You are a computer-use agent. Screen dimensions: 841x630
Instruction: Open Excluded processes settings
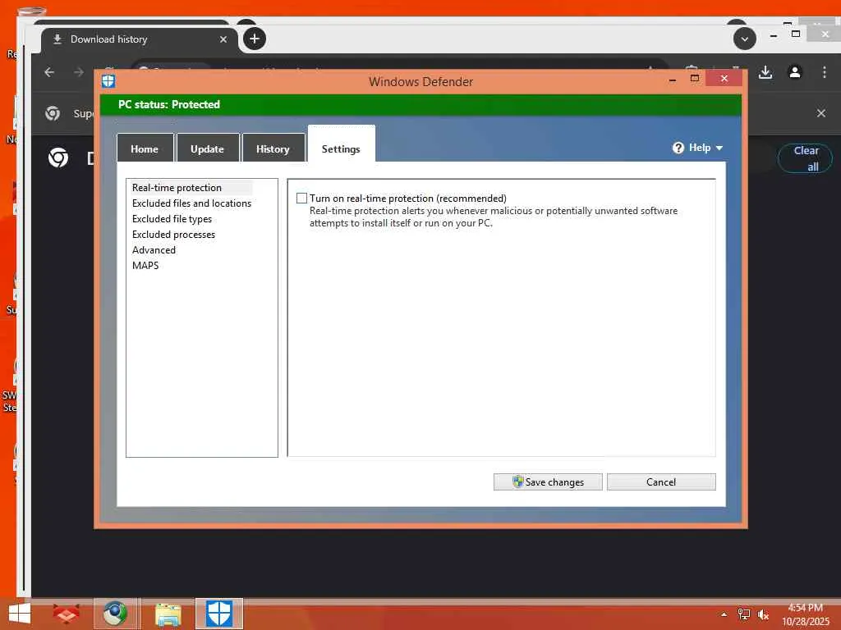point(173,234)
